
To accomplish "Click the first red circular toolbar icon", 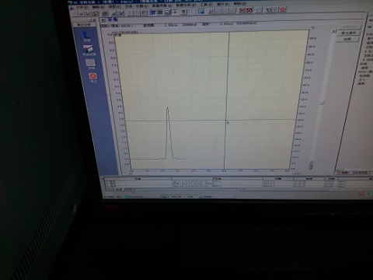I will tap(242, 10).
